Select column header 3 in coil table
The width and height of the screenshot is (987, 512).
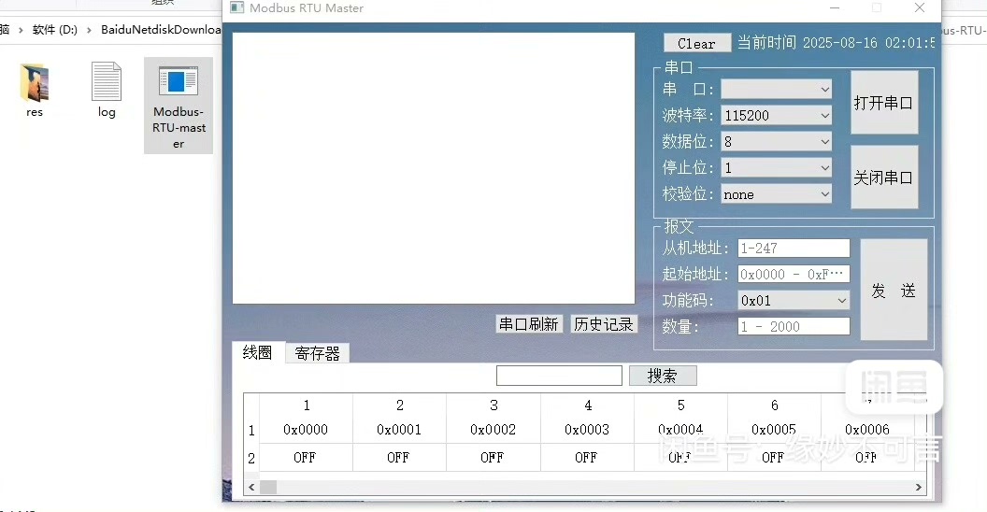click(x=493, y=405)
